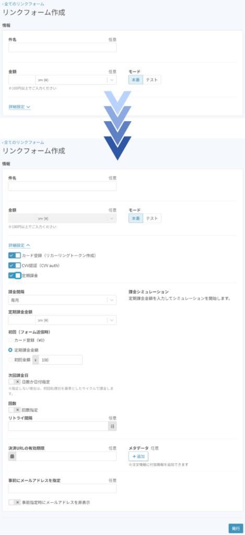Click the plus 追加 metadata button
The height and width of the screenshot is (535, 245).
pos(138,457)
